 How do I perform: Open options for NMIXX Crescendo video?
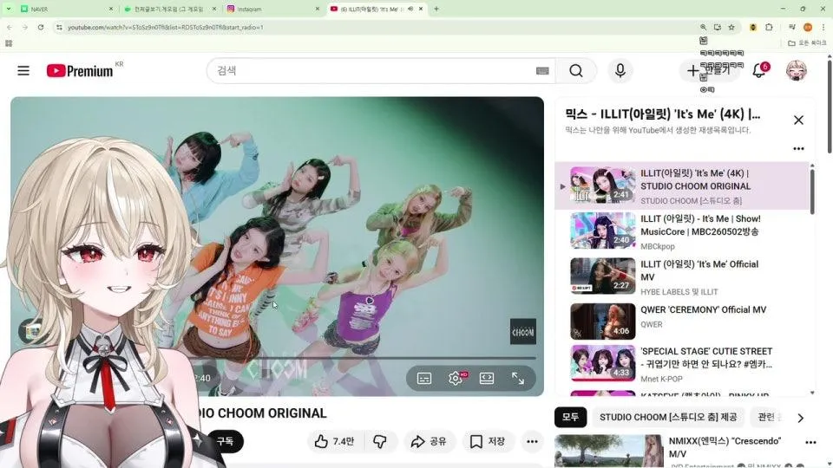tap(810, 442)
